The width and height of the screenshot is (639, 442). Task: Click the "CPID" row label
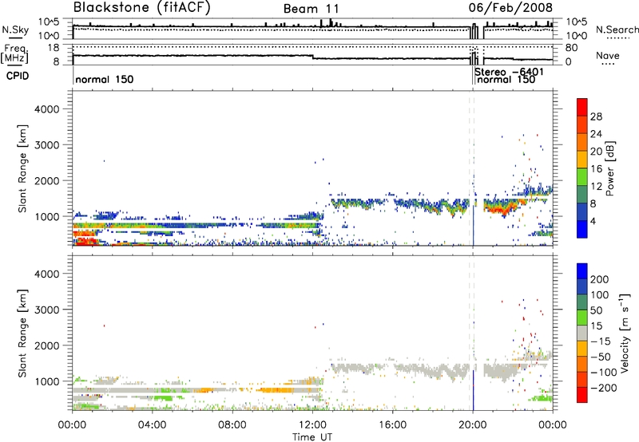pyautogui.click(x=18, y=76)
